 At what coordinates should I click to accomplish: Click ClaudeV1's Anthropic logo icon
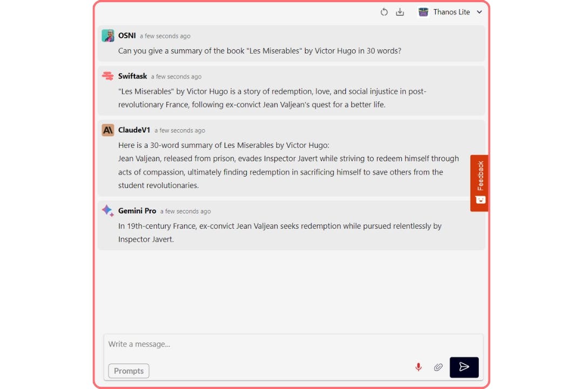[108, 130]
